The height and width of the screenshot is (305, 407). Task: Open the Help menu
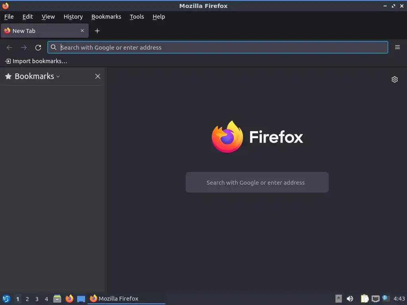point(159,17)
